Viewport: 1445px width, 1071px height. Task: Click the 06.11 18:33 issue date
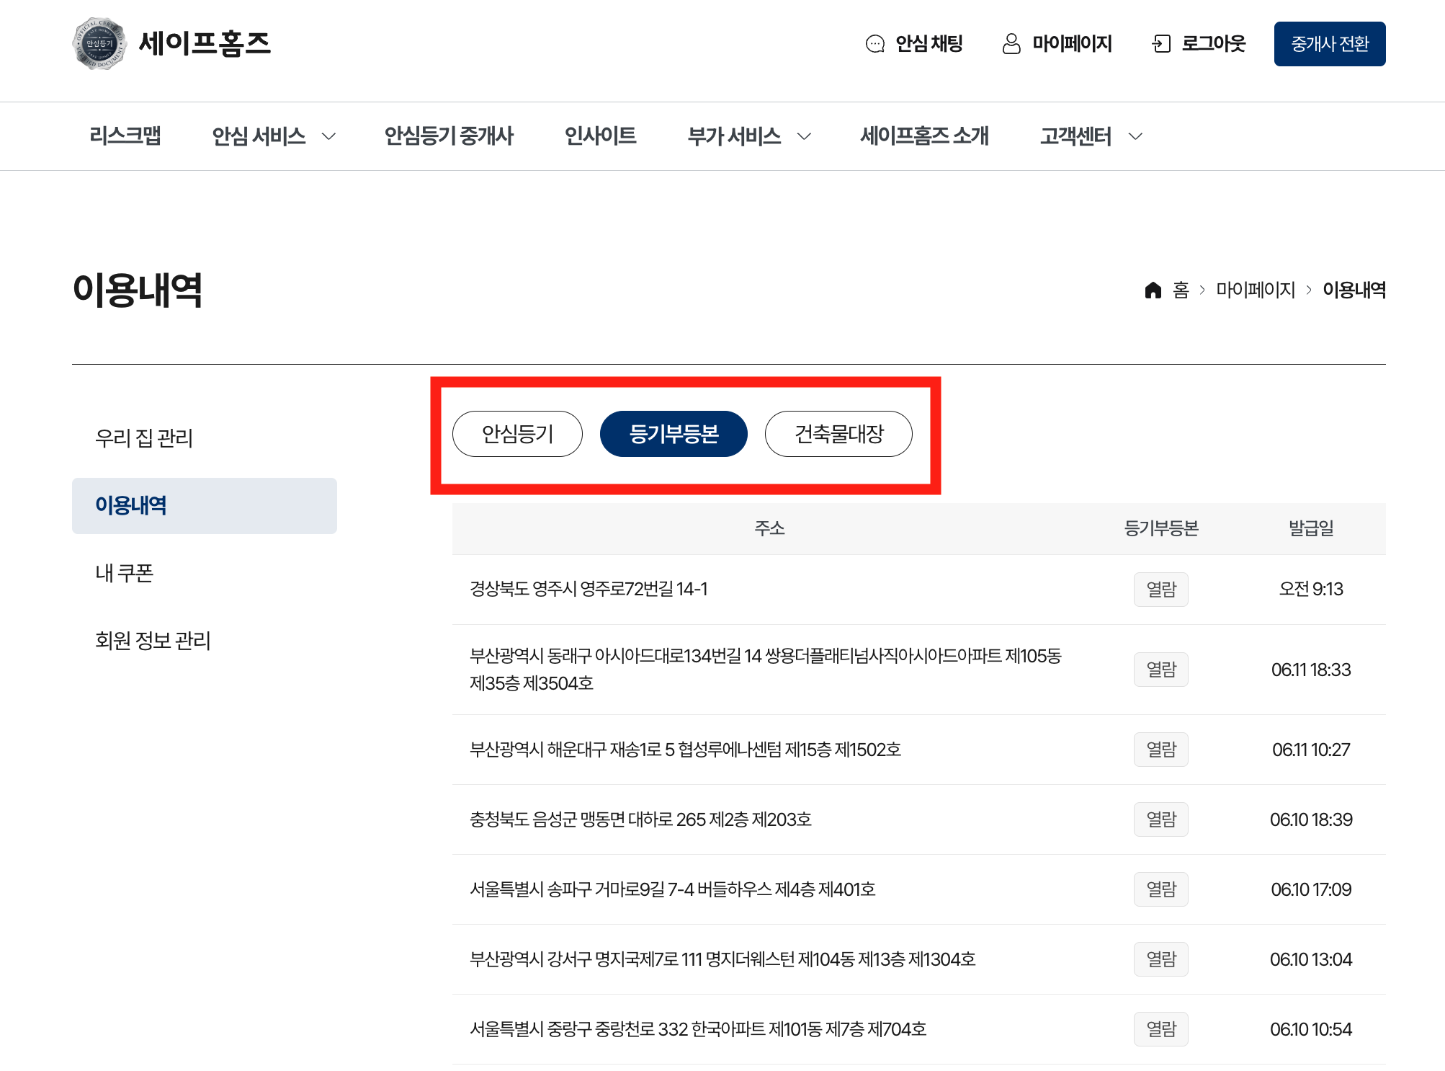(1311, 670)
